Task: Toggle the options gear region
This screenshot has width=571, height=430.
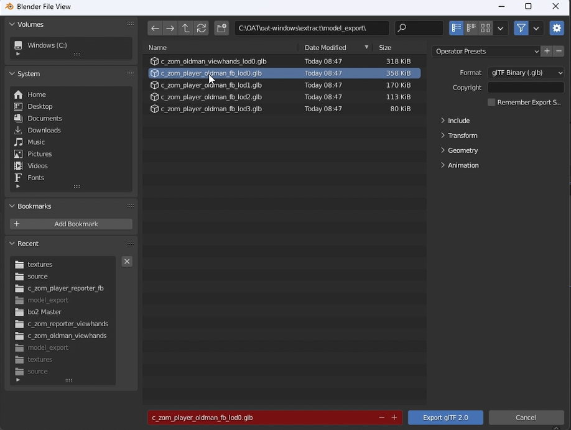Action: pos(556,28)
